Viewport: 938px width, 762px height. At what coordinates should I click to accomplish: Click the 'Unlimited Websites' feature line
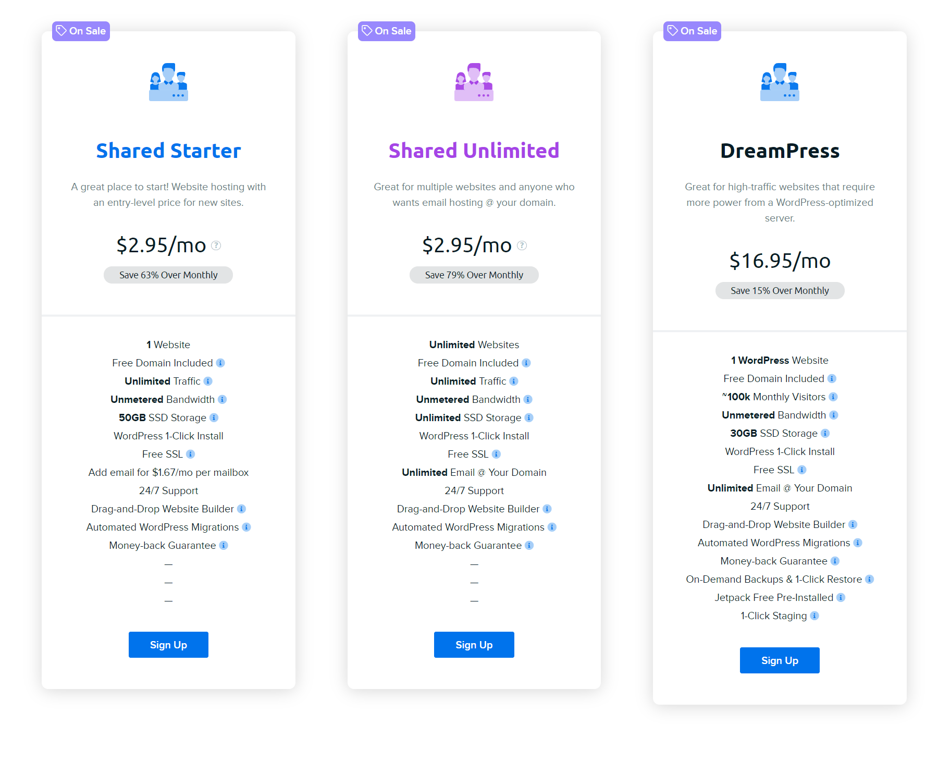(x=474, y=345)
